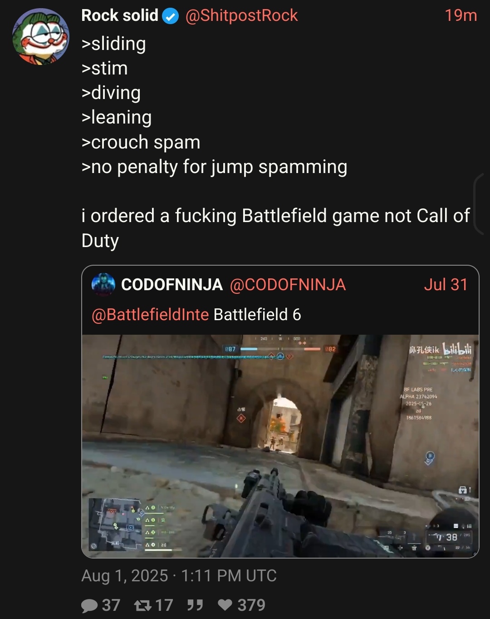Image resolution: width=490 pixels, height=619 pixels.
Task: Follow the @BattlefieldInte mention
Action: [150, 314]
